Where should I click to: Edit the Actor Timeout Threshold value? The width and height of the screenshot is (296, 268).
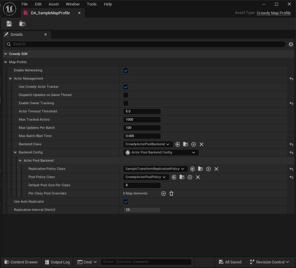(142, 111)
